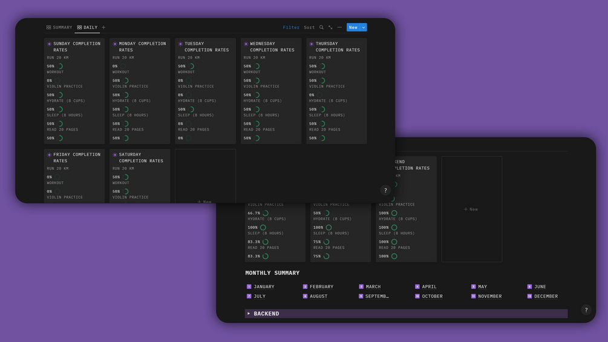Screen dimensions: 608x342
Task: Click the December number icon
Action: (x=530, y=296)
